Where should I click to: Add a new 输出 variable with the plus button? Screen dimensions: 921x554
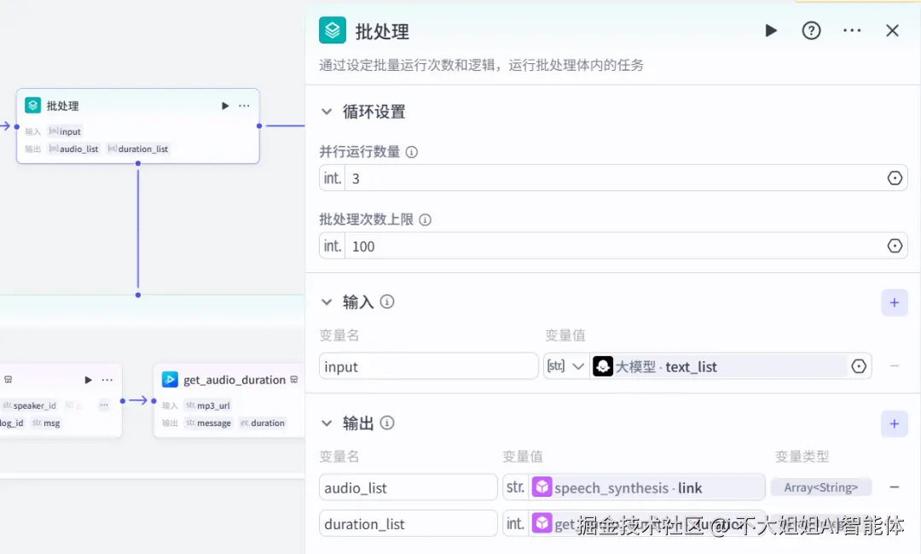pyautogui.click(x=894, y=423)
